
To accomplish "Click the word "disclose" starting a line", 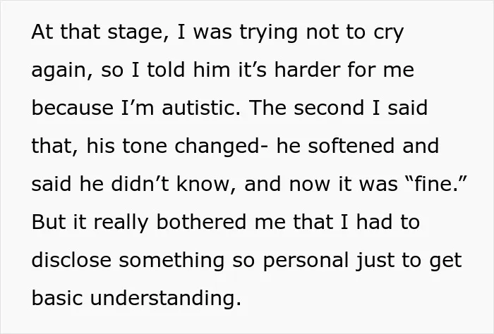I will [x=71, y=260].
